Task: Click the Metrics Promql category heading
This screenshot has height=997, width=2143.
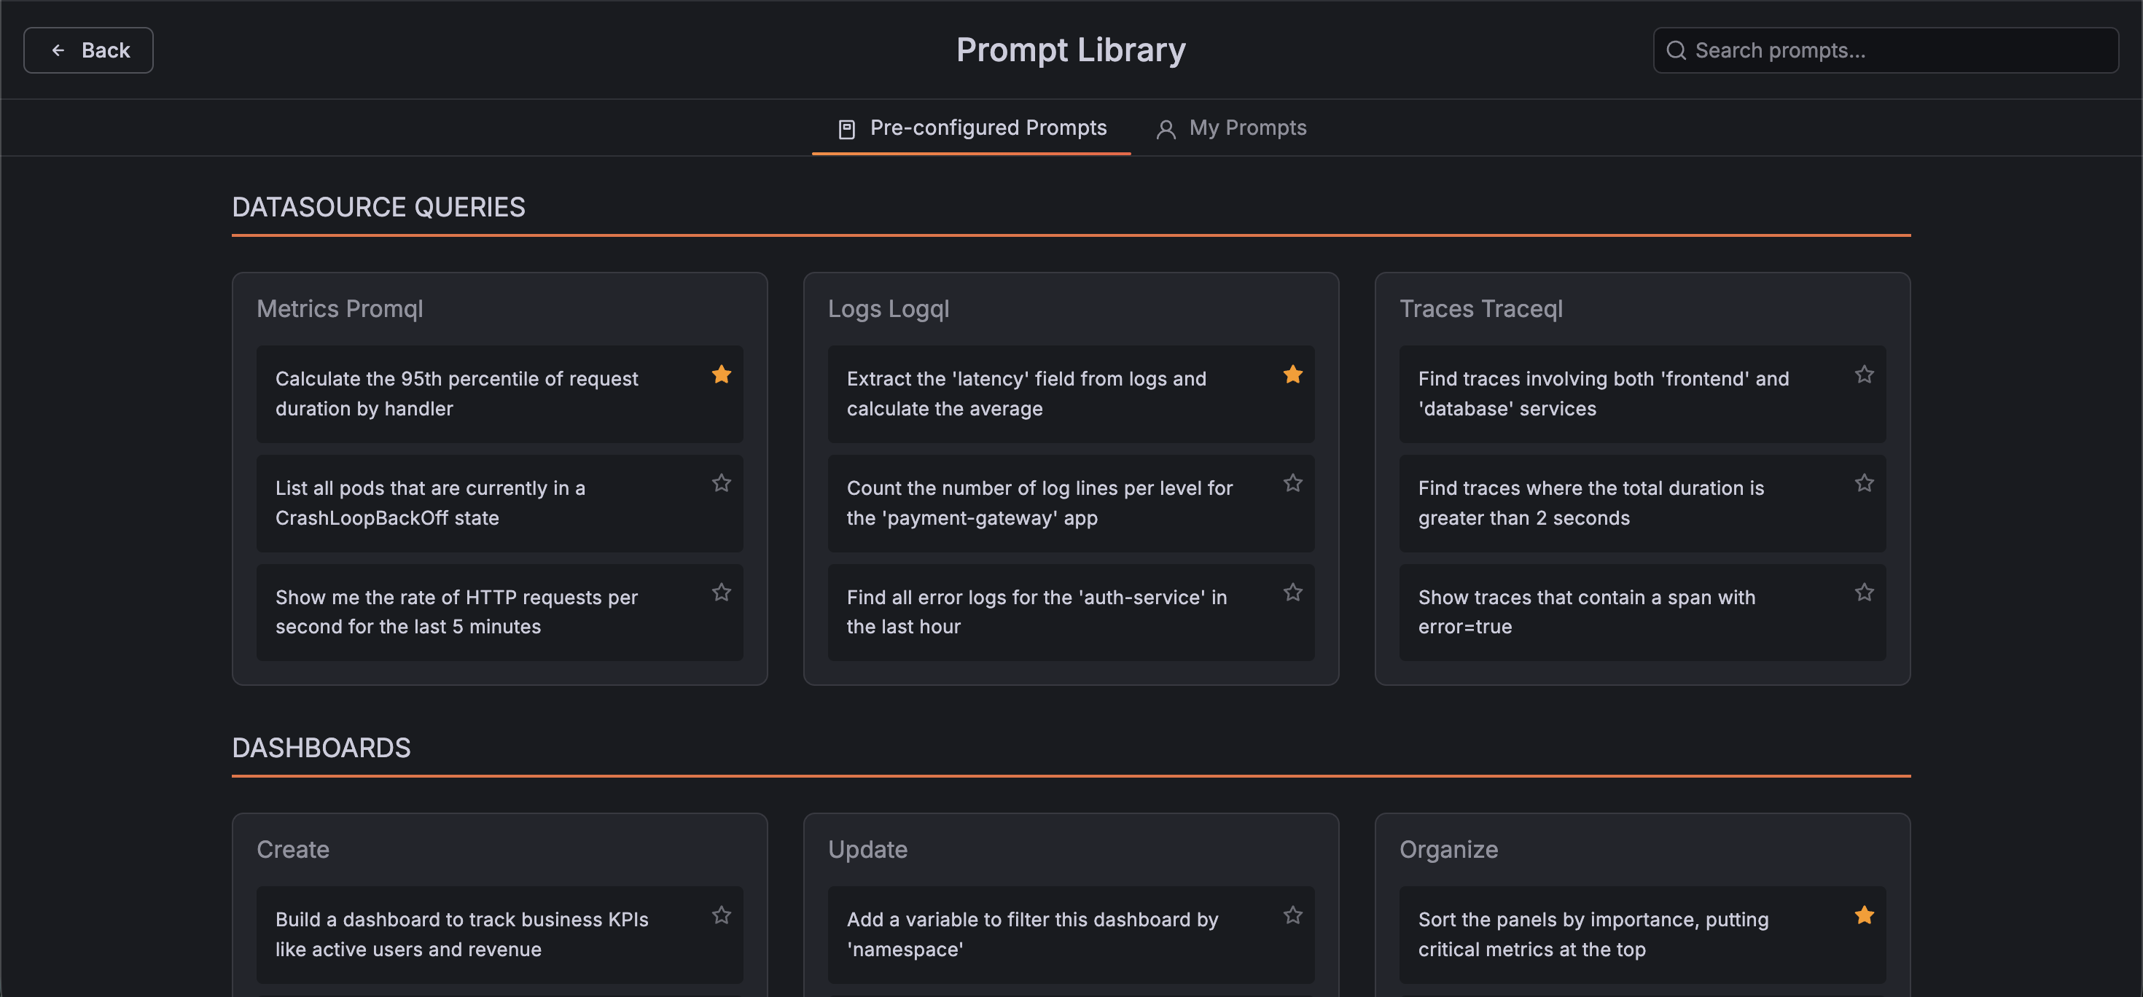Action: click(x=340, y=308)
